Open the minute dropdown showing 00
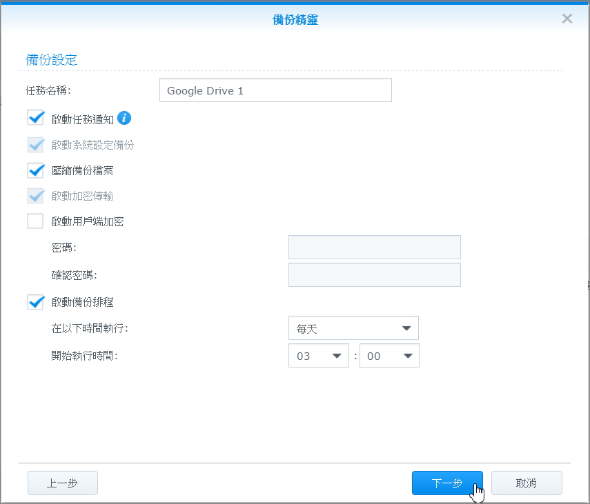 point(389,356)
